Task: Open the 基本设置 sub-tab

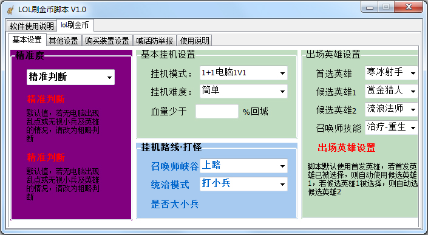Action: 27,39
